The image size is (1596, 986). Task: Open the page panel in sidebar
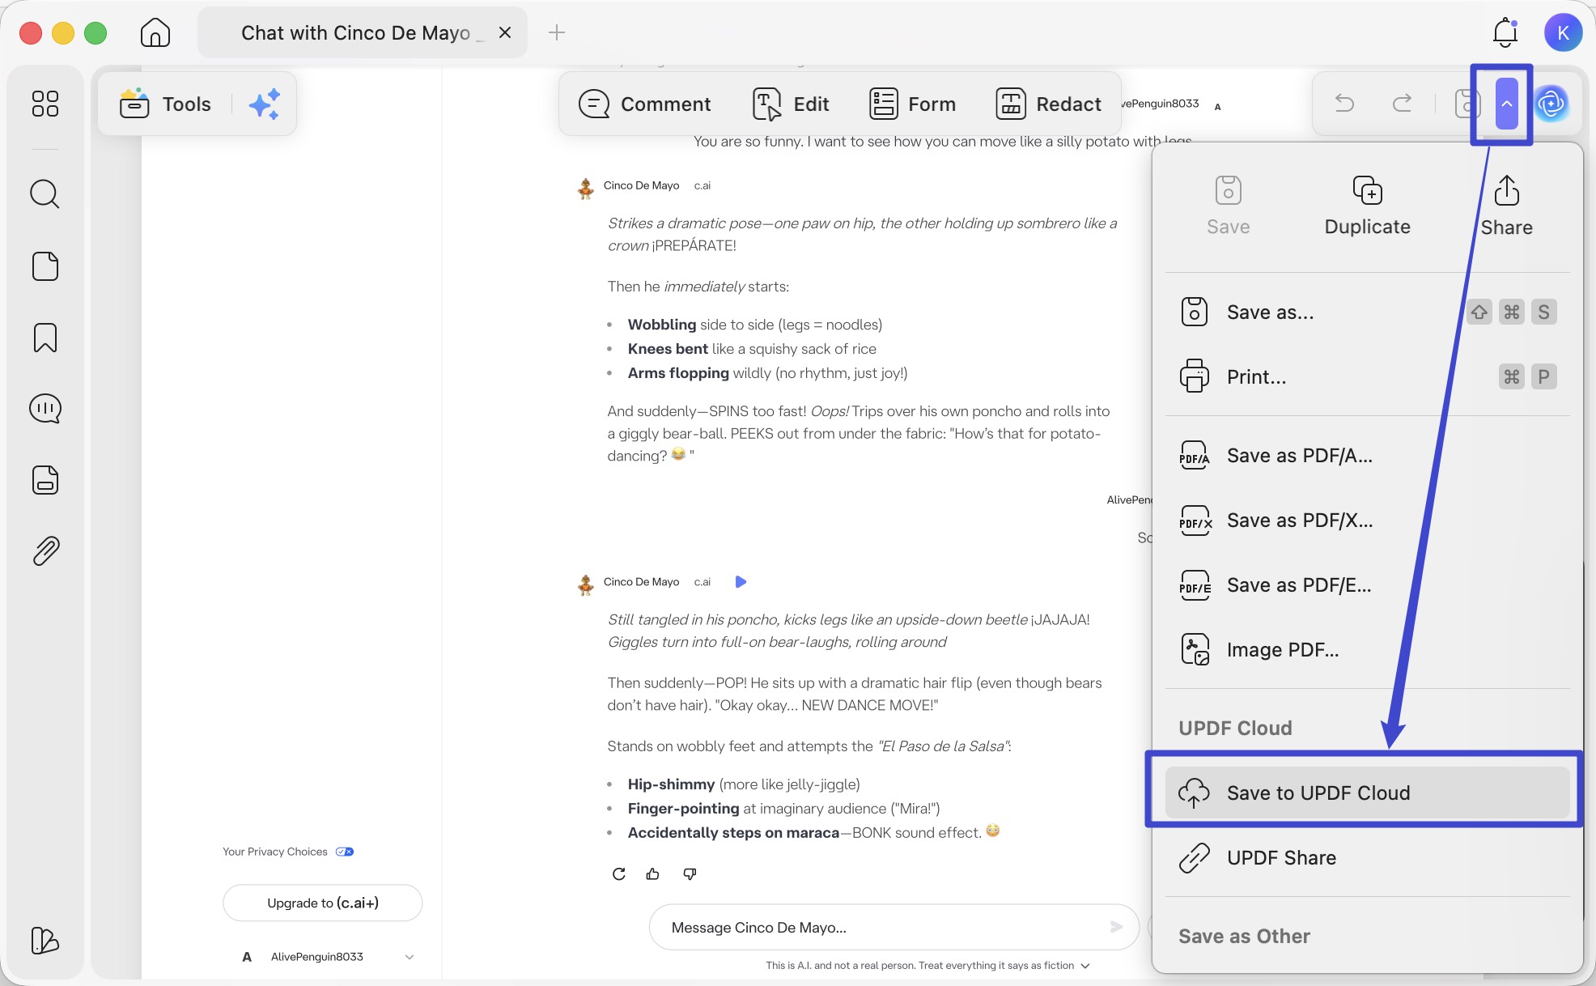45,266
